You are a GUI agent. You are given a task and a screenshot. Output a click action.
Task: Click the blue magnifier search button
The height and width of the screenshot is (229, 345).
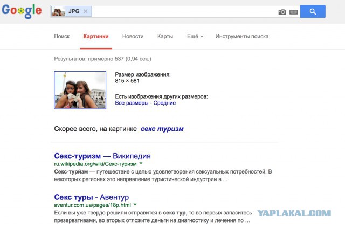point(313,11)
